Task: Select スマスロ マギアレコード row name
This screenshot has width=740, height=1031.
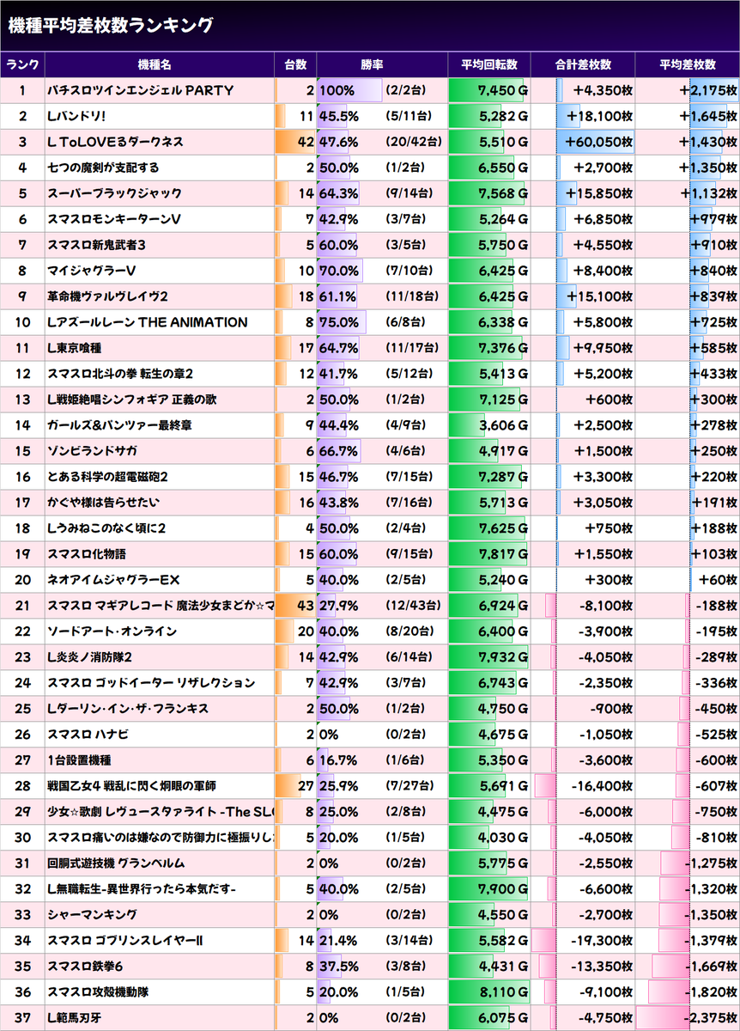Action: tap(161, 606)
